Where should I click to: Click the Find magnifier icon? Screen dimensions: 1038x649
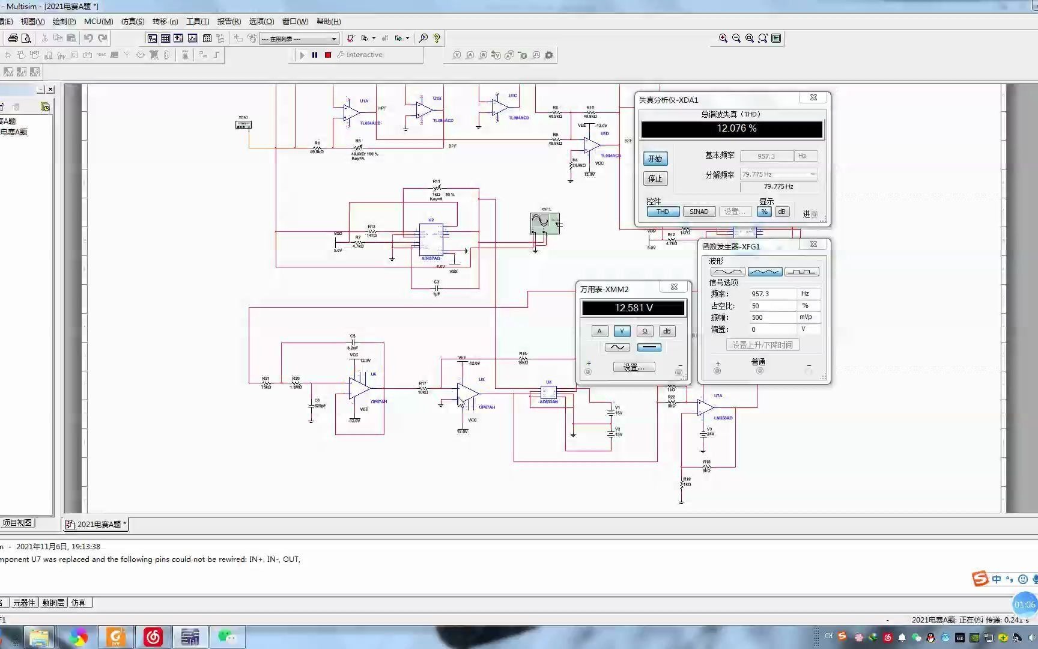[423, 38]
